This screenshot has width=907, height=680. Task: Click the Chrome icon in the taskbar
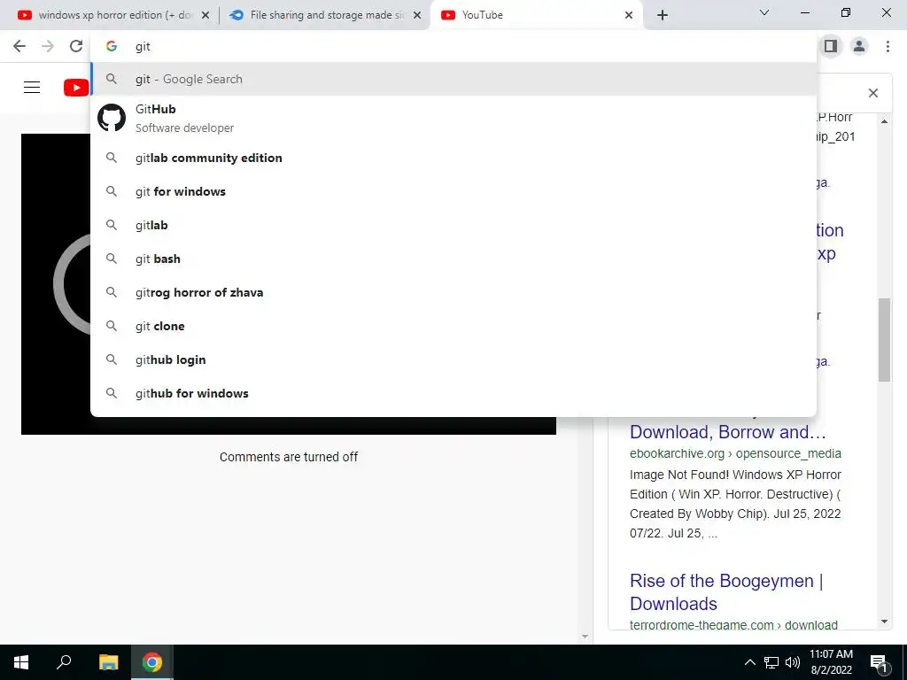152,662
